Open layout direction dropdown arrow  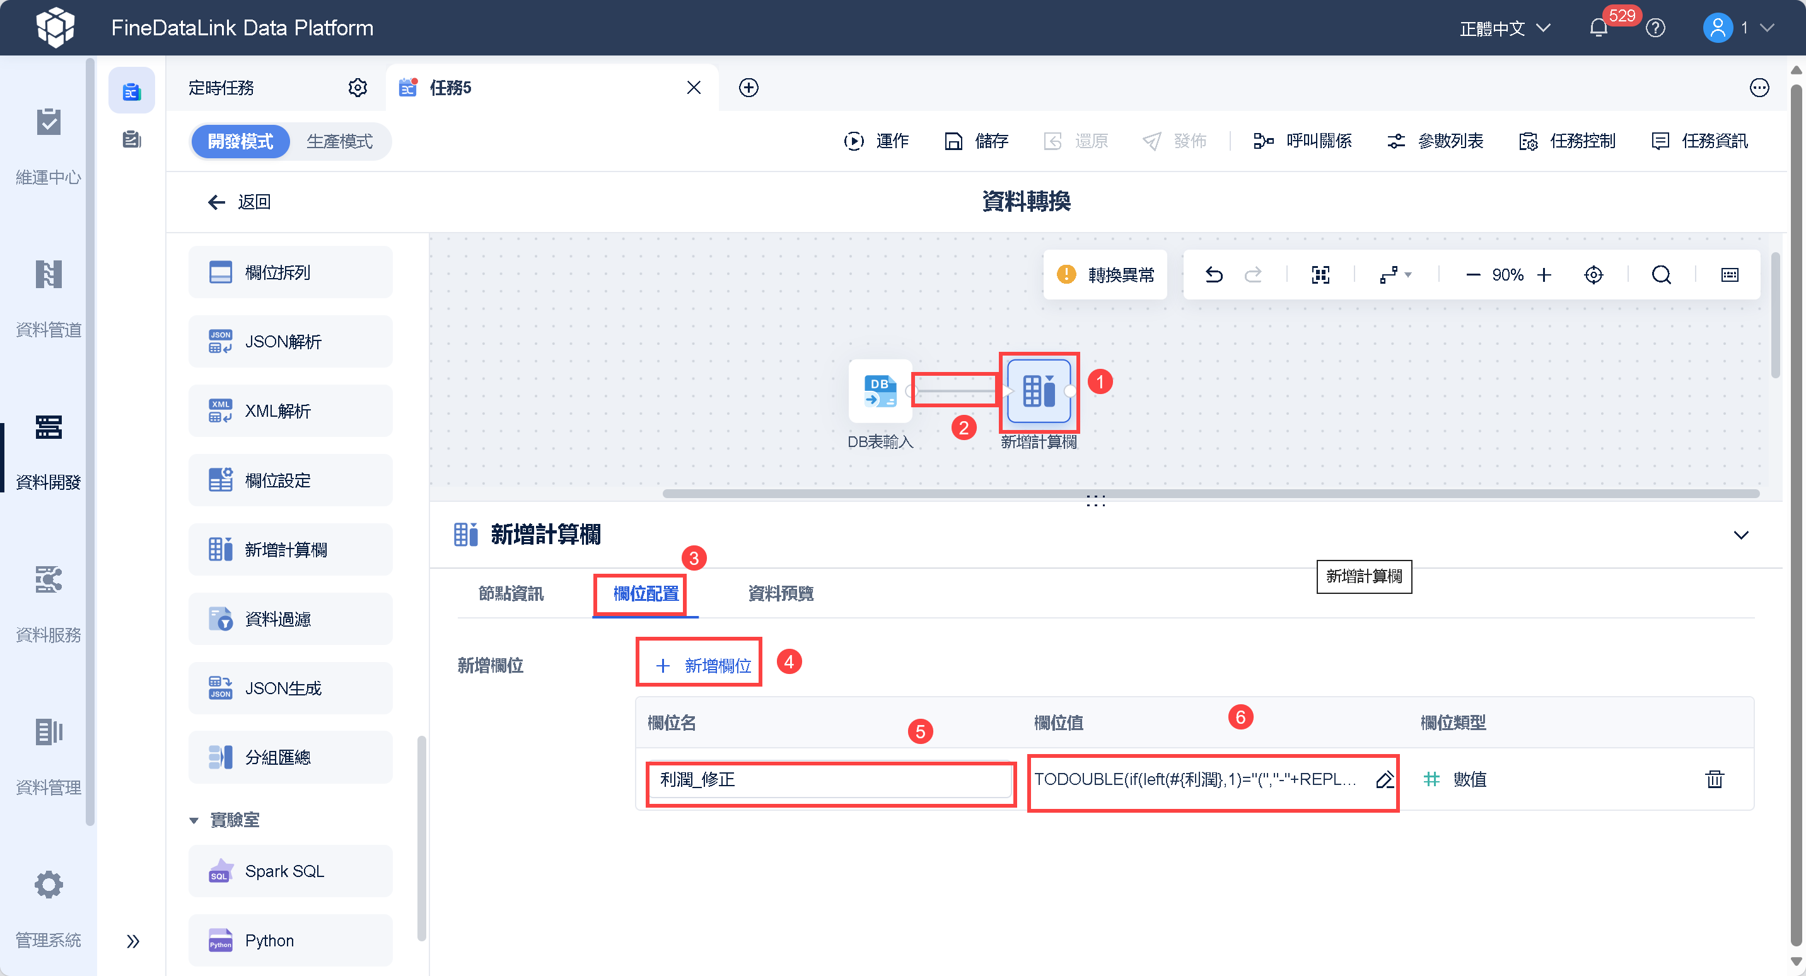(x=1407, y=275)
